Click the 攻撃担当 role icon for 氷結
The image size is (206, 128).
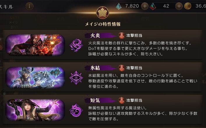[122, 68]
